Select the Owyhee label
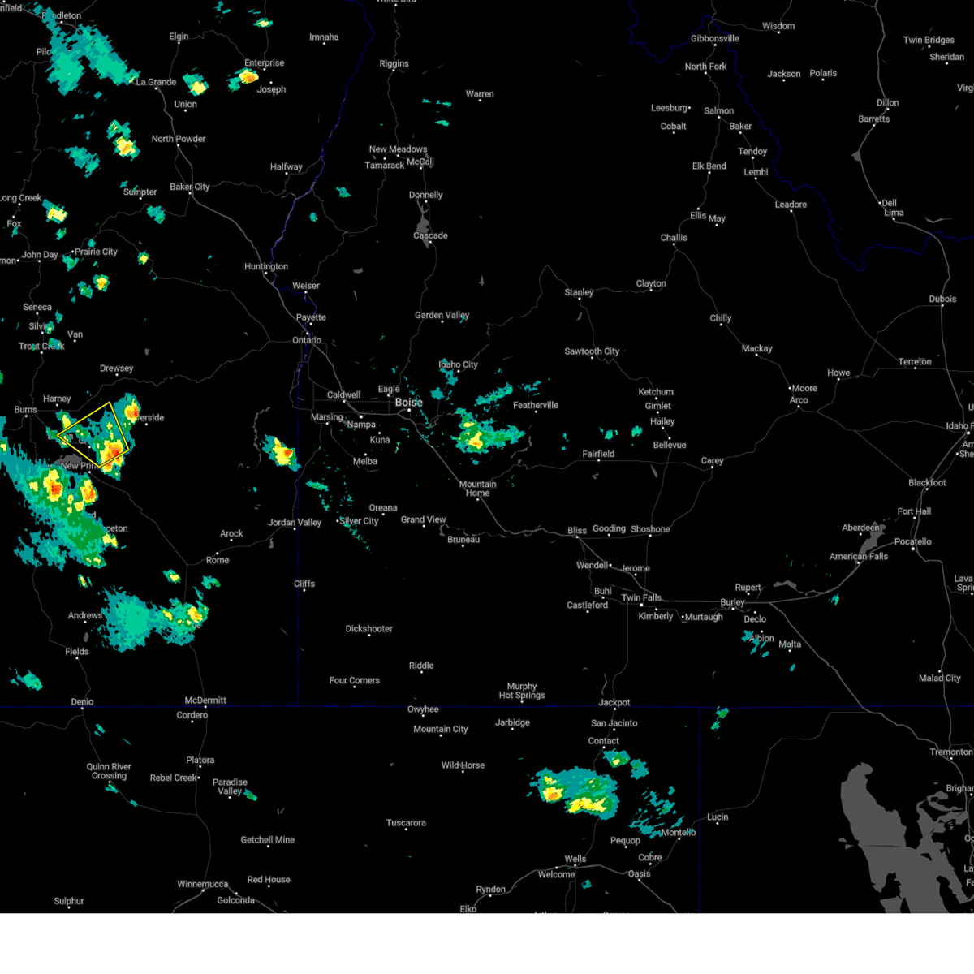Screen dimensions: 974x974 point(423,709)
